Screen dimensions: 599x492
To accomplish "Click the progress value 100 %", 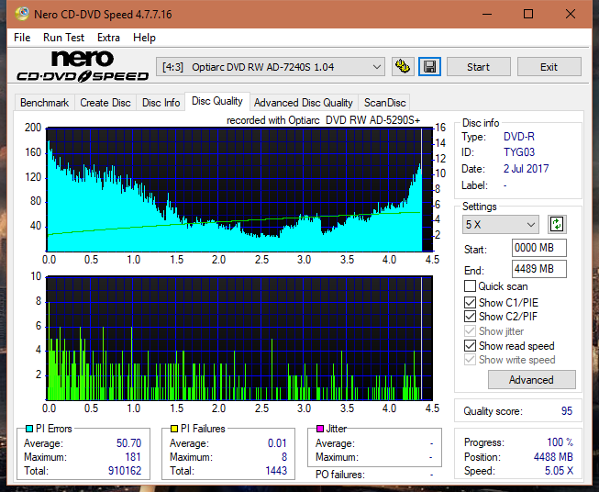I will pos(560,442).
